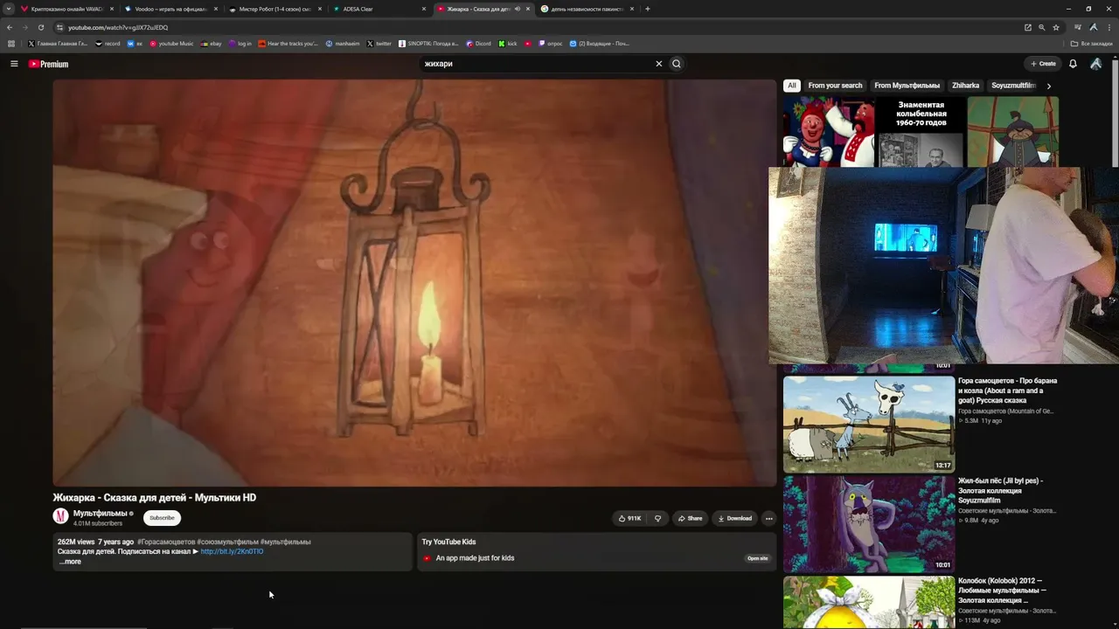This screenshot has height=629, width=1119.
Task: Switch to the Криптоказино VAVADA tab
Action: pos(68,9)
